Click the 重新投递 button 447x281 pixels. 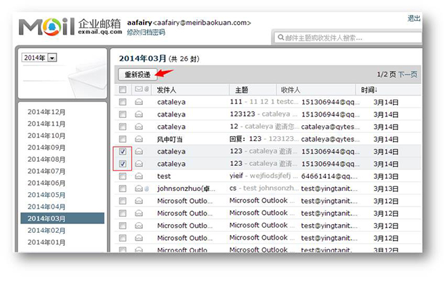click(137, 74)
